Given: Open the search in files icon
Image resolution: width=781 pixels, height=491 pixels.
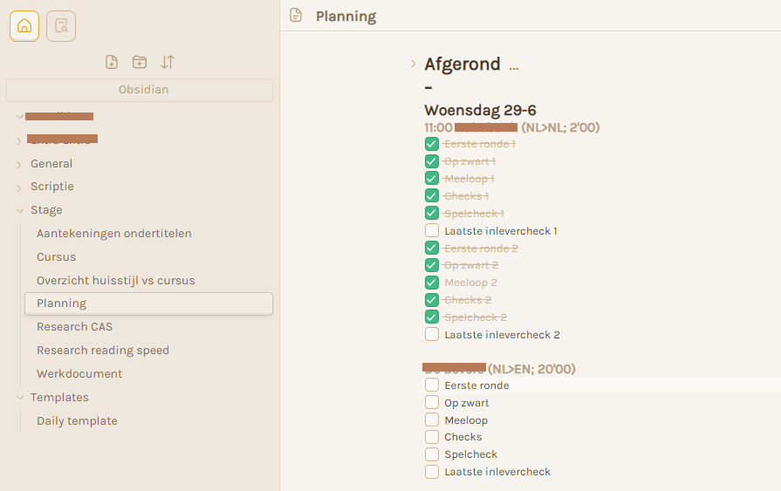Looking at the screenshot, I should 61,26.
